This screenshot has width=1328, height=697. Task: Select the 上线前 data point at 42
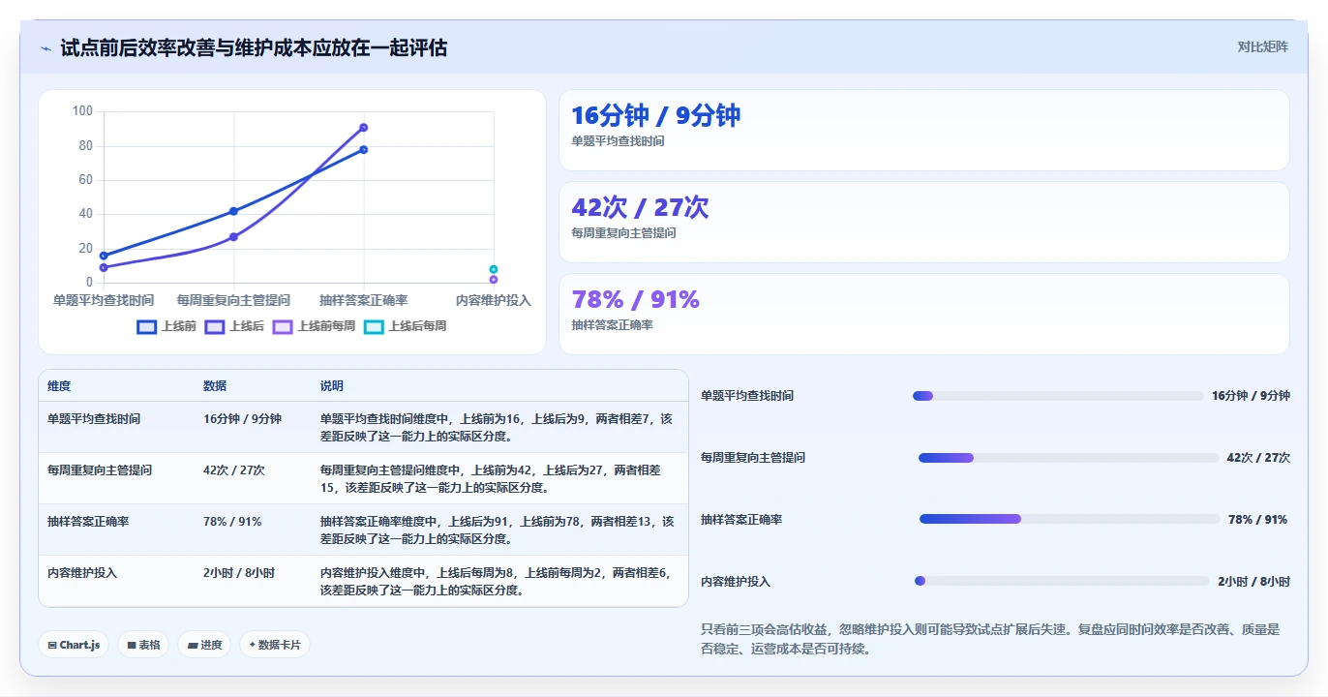pyautogui.click(x=233, y=211)
